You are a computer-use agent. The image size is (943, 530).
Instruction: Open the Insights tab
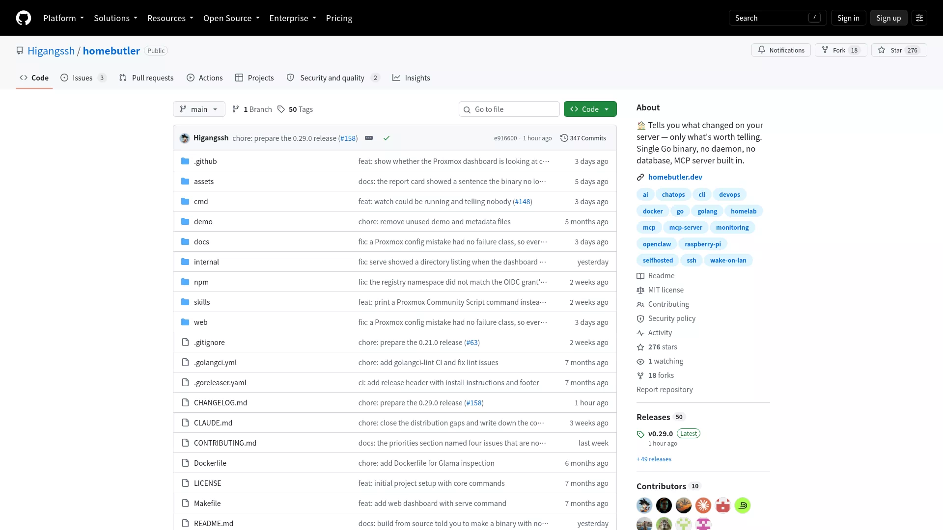(411, 78)
